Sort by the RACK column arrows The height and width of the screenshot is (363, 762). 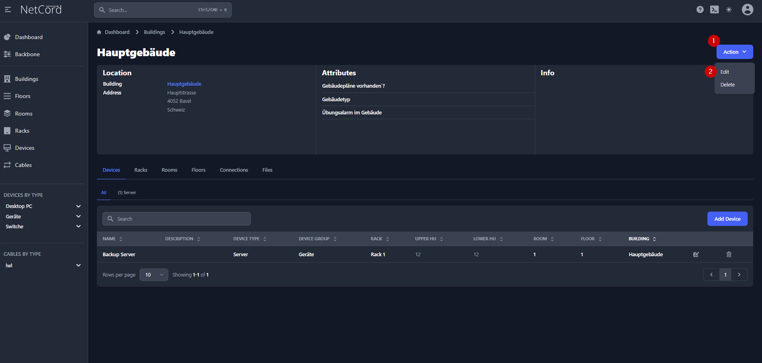(388, 239)
